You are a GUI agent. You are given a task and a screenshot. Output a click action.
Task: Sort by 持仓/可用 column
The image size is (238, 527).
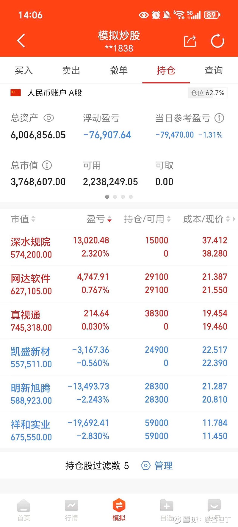(x=147, y=219)
